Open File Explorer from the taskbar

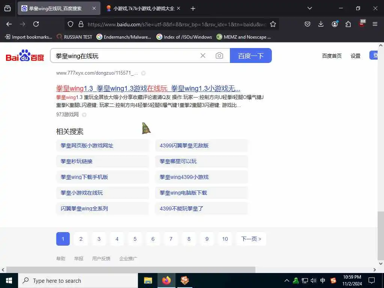148,280
